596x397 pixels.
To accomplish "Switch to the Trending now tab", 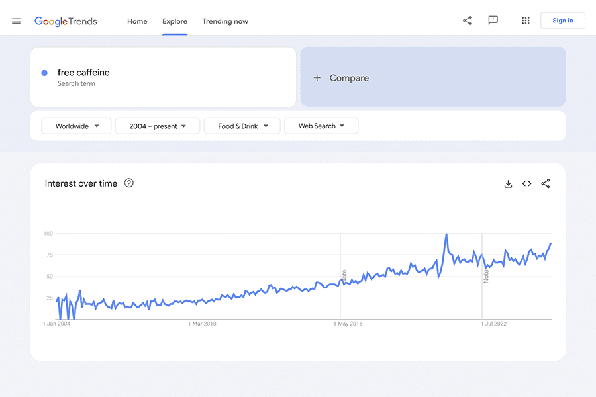I will [225, 21].
